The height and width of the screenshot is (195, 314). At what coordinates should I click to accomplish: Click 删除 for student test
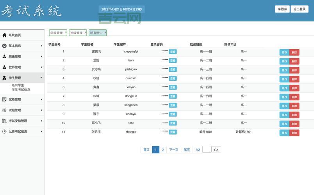[294, 124]
